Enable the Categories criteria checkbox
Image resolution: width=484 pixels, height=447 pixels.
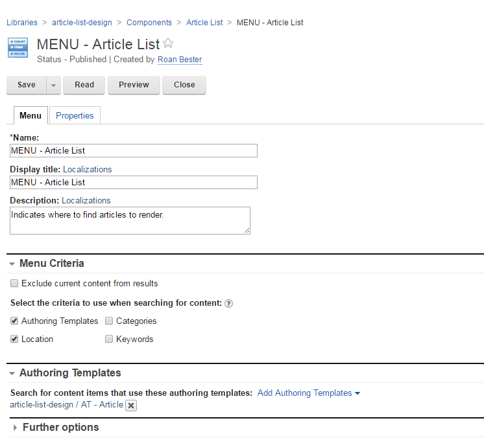(x=109, y=321)
